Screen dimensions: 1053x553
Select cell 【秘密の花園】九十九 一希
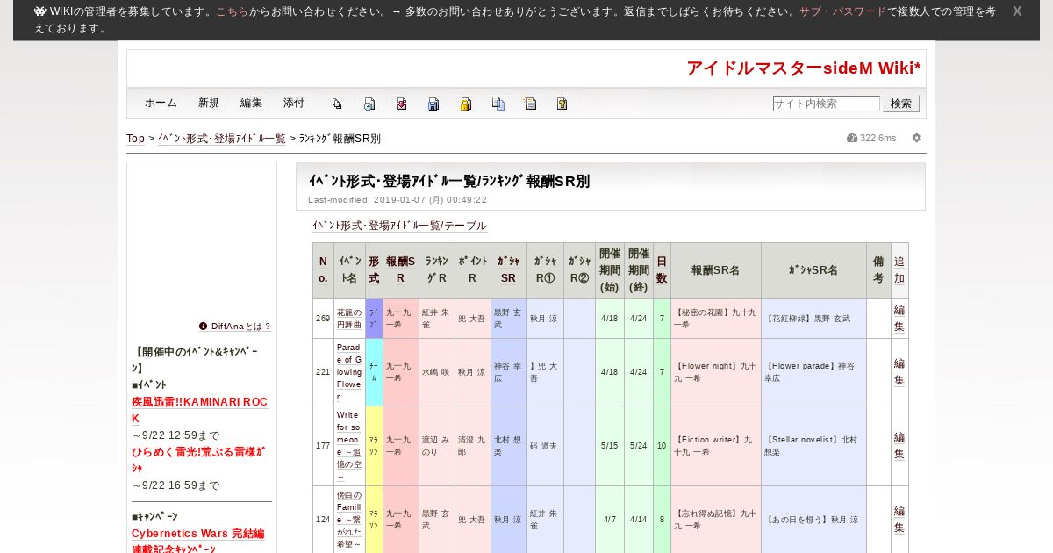click(716, 319)
